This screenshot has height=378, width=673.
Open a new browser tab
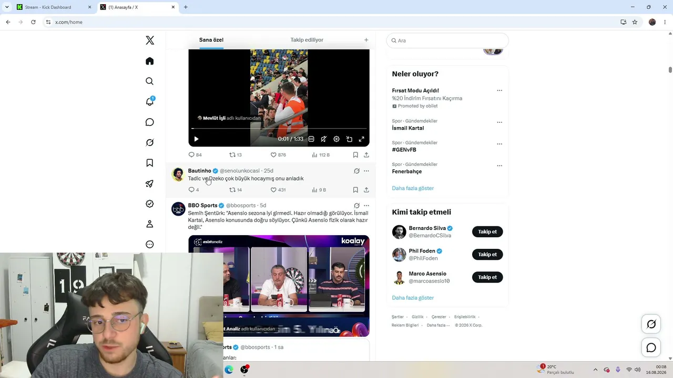[x=186, y=7]
